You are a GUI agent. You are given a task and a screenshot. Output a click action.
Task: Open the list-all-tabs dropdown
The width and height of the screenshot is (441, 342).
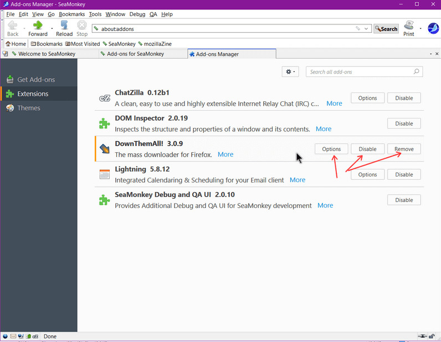click(x=430, y=54)
